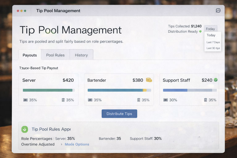Click the green maximize window dot

25,11
